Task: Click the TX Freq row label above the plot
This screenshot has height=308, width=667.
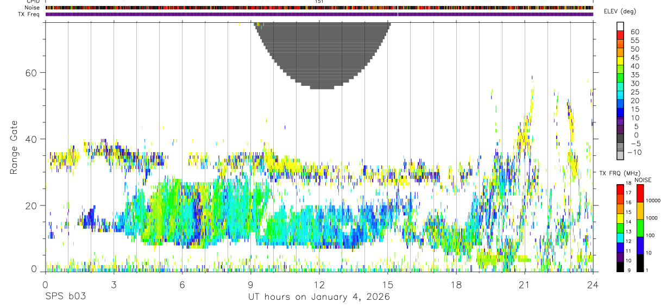Action: (x=29, y=14)
